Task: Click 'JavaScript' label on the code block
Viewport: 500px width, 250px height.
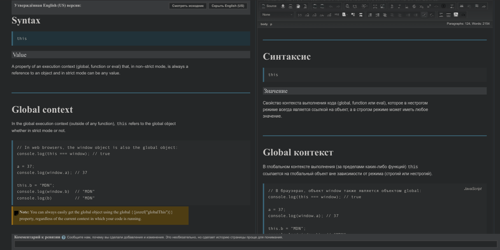Action: pos(472,189)
